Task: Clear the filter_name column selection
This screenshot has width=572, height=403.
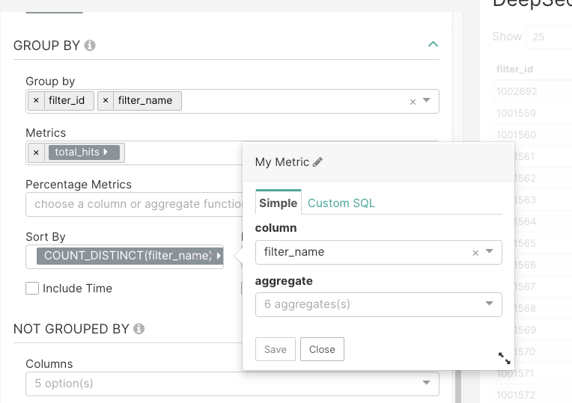Action: pyautogui.click(x=475, y=253)
